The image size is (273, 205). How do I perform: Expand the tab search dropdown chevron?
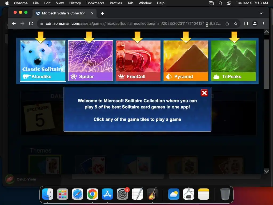pyautogui.click(x=261, y=13)
